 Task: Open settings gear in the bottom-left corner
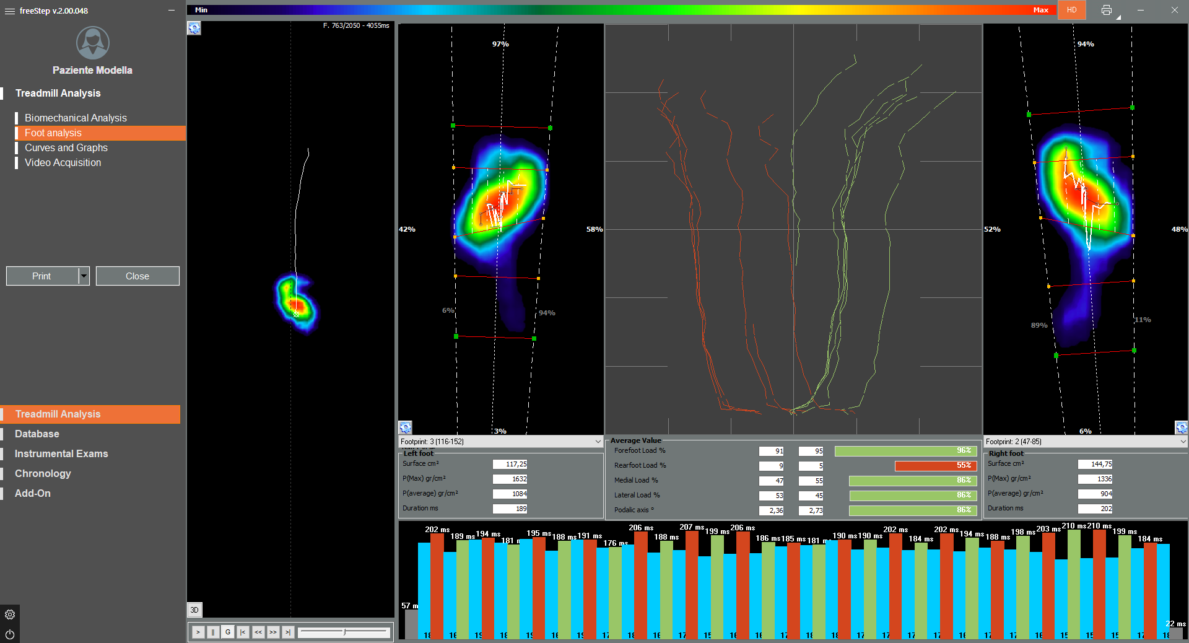click(10, 615)
